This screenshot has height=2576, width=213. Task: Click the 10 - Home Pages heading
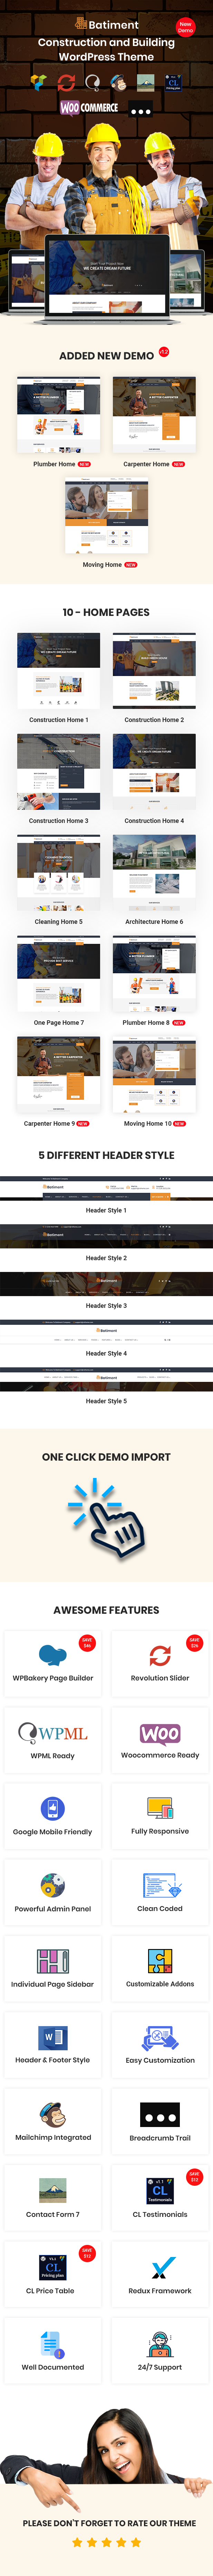point(106,612)
